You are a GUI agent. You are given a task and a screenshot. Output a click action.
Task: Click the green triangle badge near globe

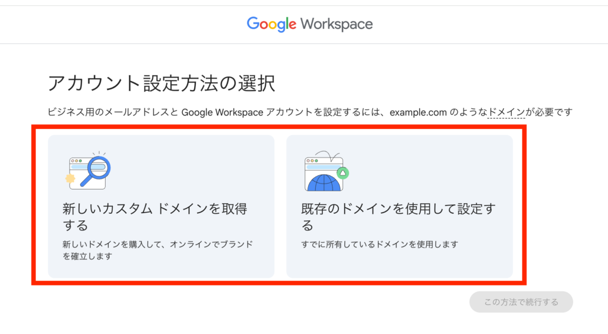pyautogui.click(x=343, y=172)
